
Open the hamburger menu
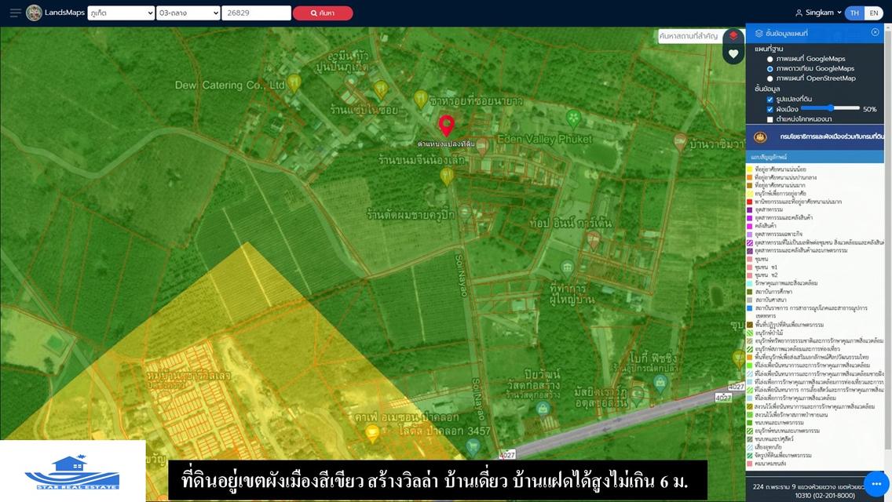pyautogui.click(x=16, y=13)
